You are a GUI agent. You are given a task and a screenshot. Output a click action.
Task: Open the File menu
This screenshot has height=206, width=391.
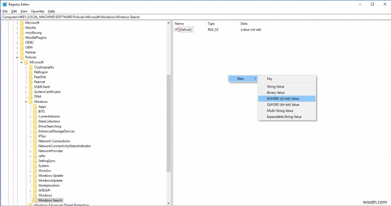pyautogui.click(x=5, y=11)
